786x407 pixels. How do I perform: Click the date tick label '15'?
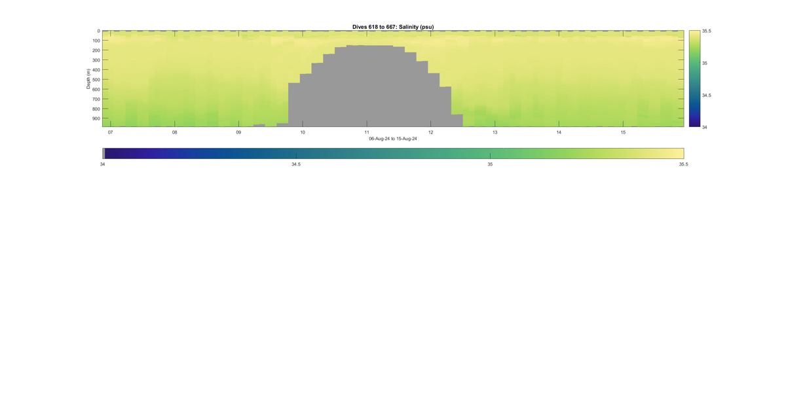[x=623, y=132]
